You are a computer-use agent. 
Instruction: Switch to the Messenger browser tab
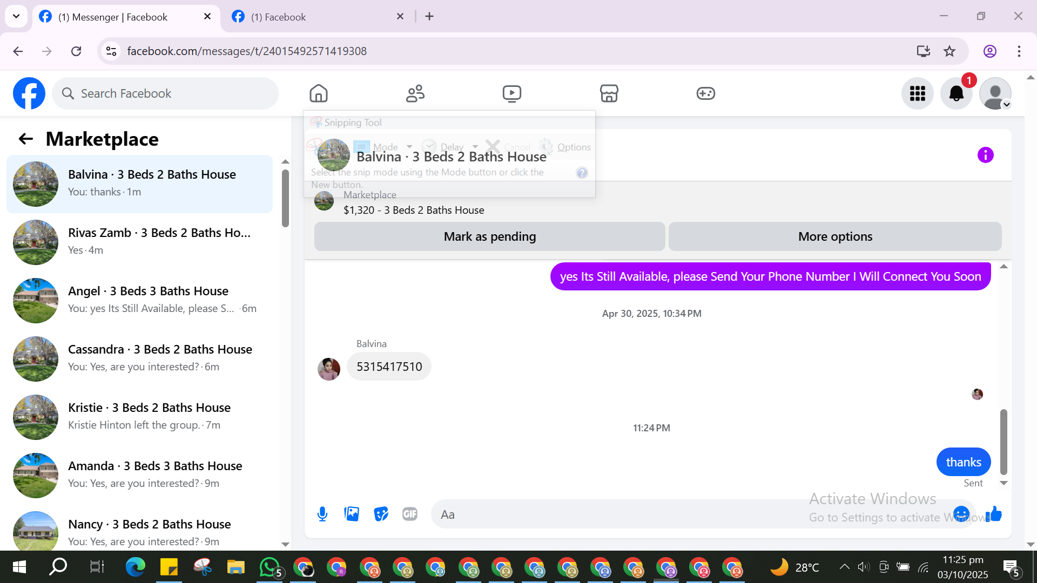click(x=126, y=17)
